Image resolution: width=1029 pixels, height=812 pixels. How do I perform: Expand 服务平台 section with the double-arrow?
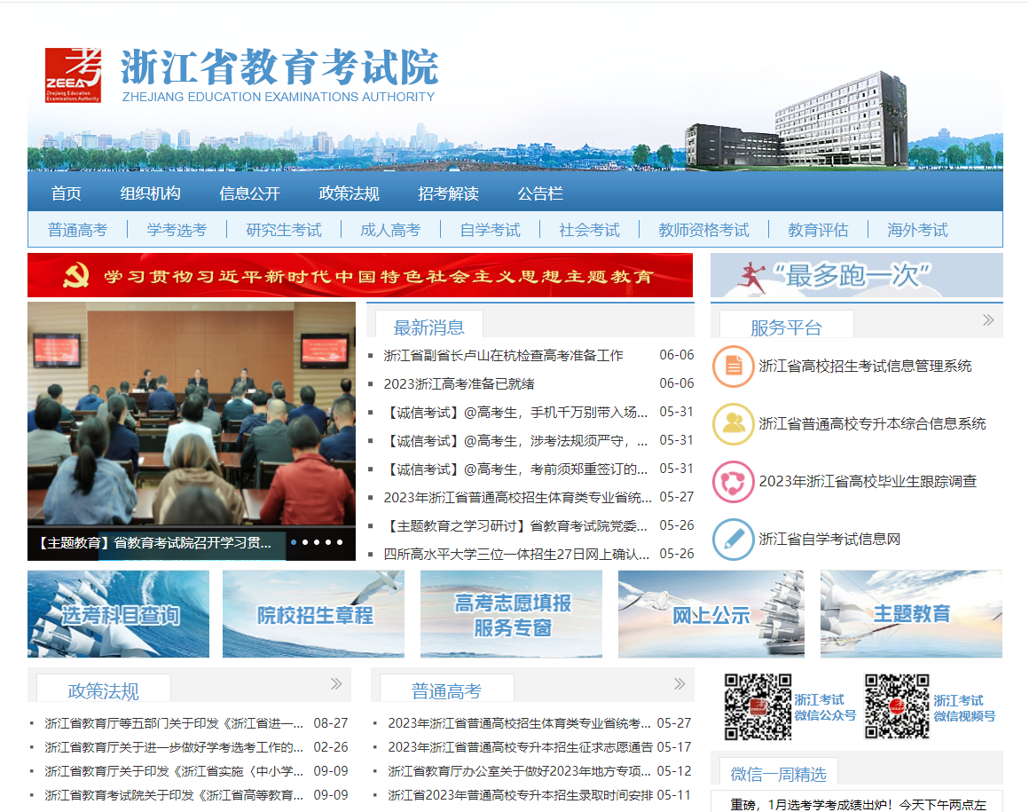pyautogui.click(x=988, y=320)
